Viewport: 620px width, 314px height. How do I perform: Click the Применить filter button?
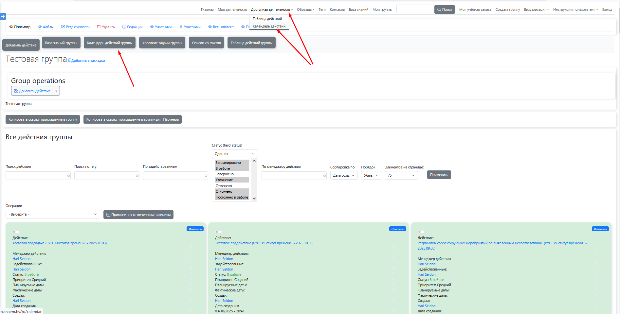point(439,175)
